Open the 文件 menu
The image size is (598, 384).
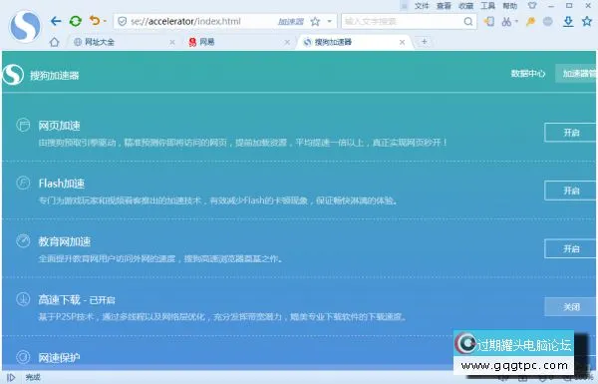pyautogui.click(x=422, y=6)
